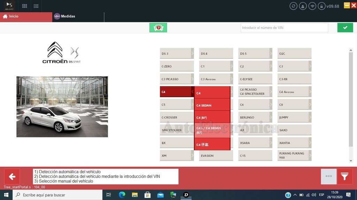Click the padlock icon

click(x=321, y=6)
